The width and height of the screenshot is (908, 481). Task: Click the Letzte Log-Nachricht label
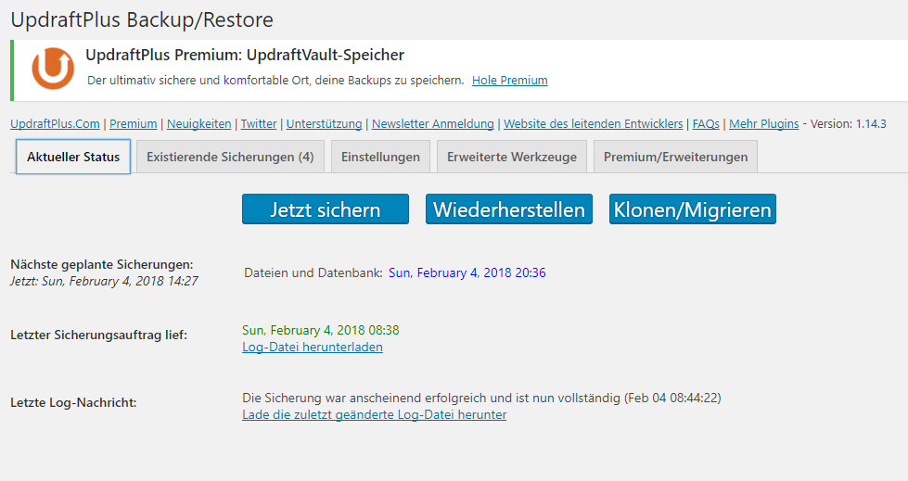point(73,403)
